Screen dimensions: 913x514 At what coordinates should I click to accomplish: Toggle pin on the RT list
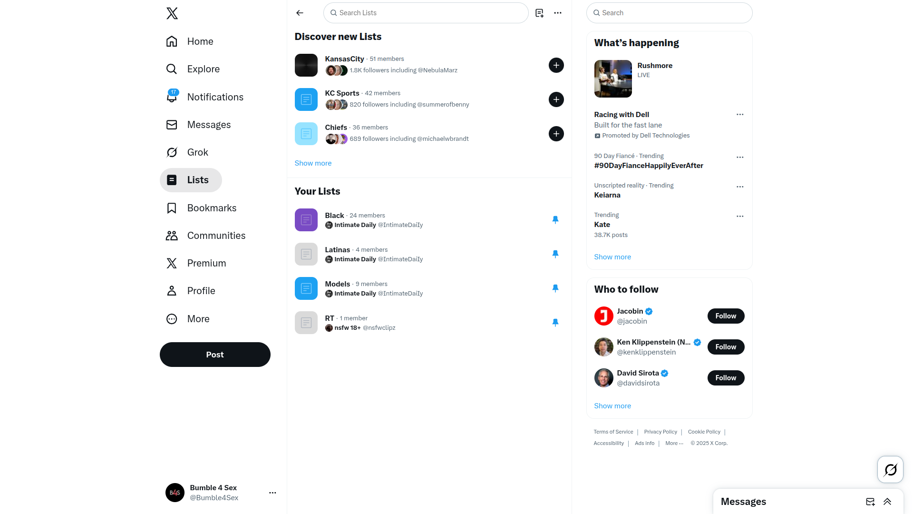[555, 323]
